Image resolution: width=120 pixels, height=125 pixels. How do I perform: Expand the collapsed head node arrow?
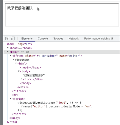(8, 48)
